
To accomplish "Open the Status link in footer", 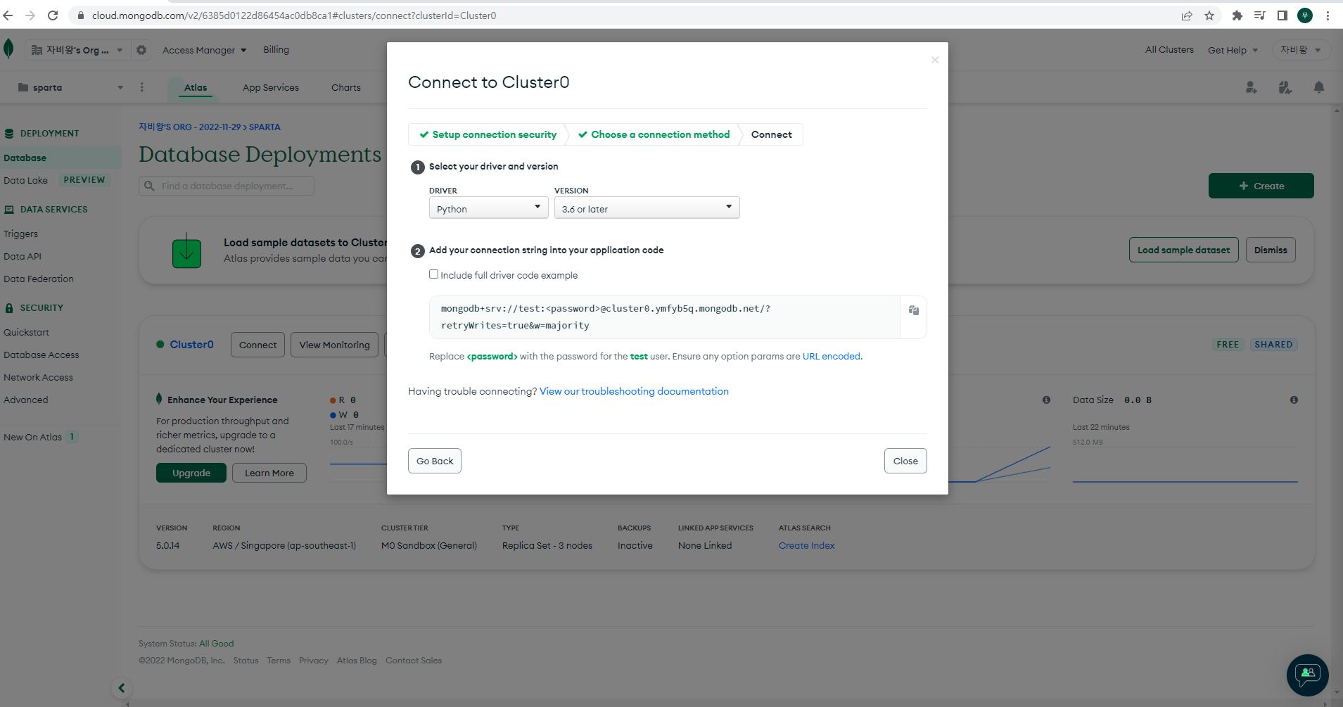I will tap(246, 661).
